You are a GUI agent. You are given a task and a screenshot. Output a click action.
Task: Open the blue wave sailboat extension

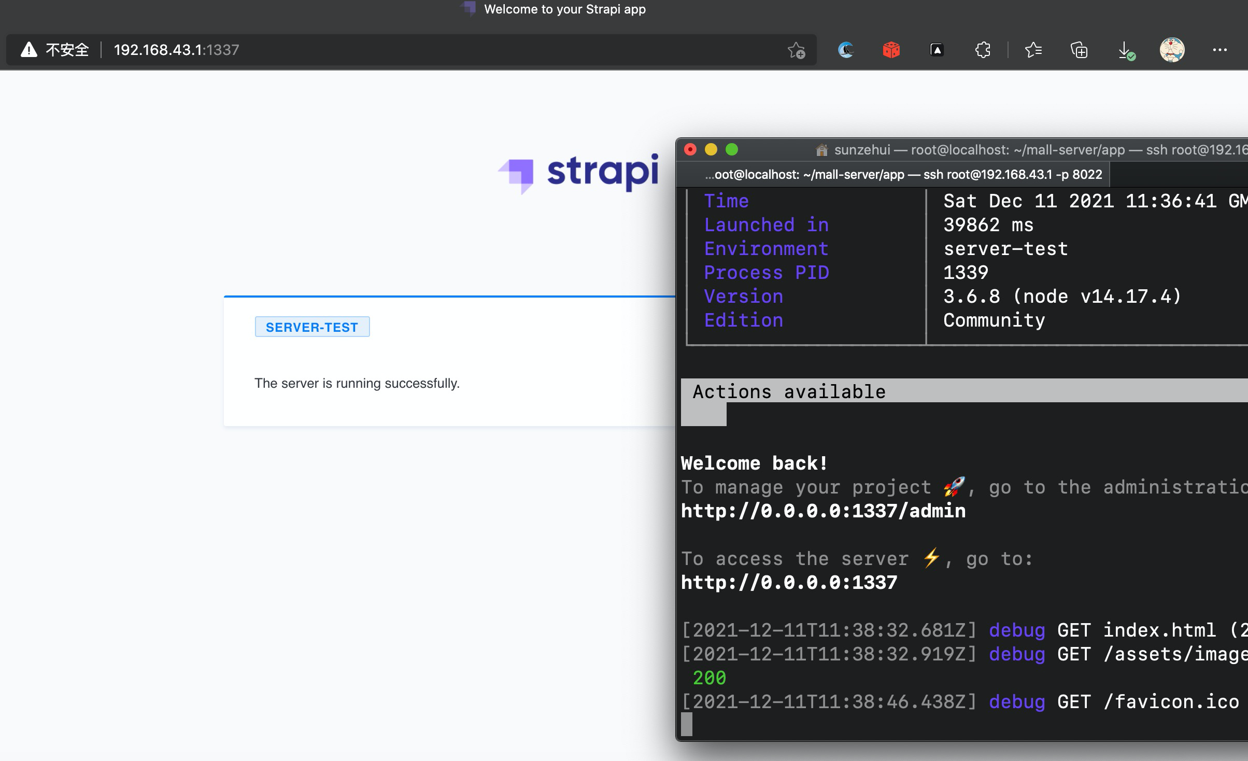click(x=846, y=50)
